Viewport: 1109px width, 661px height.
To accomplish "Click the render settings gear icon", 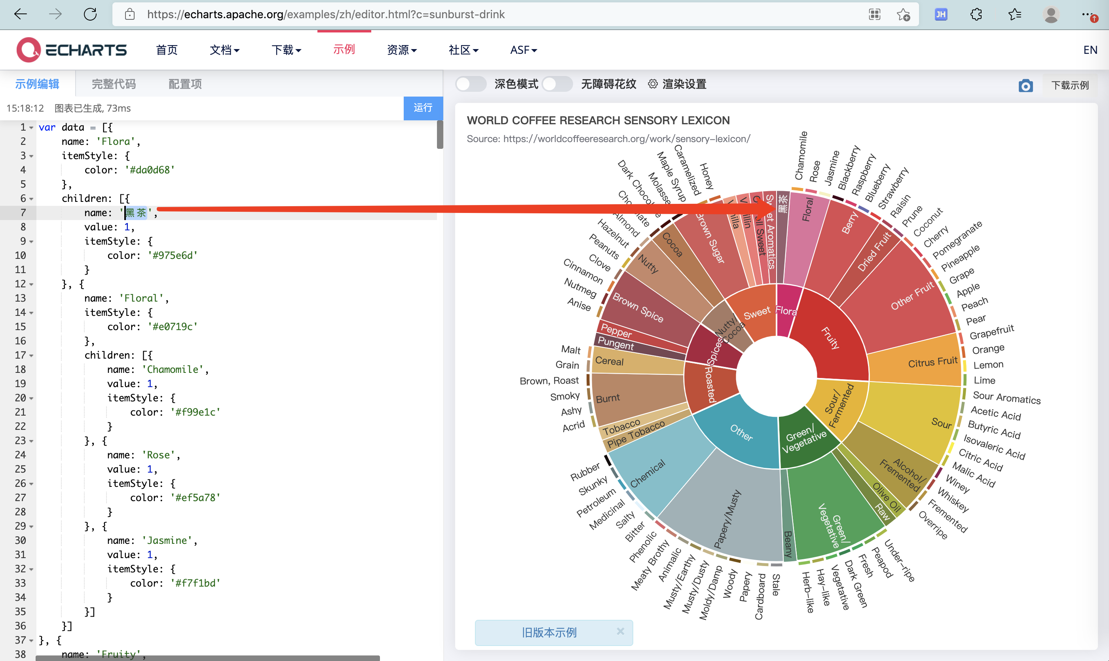I will (x=653, y=84).
